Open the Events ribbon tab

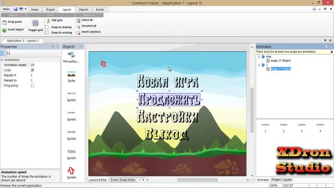click(100, 9)
